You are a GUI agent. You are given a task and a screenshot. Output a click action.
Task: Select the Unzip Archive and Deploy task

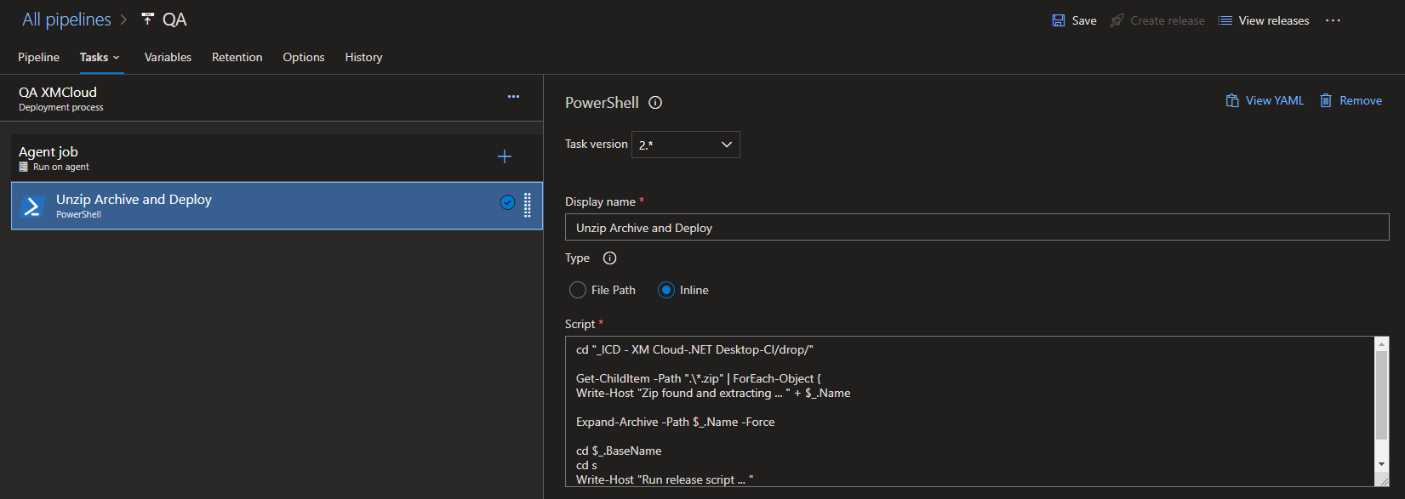277,206
